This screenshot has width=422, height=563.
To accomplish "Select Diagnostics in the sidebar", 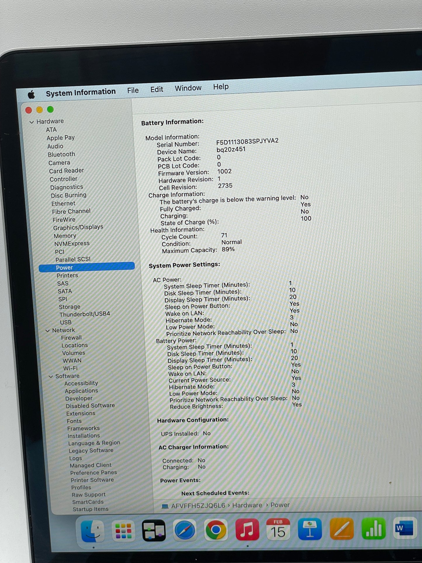I will [67, 187].
